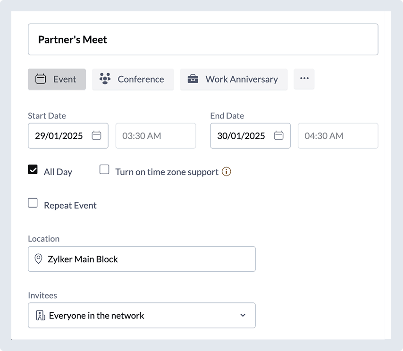
Task: Select the Conference event type
Action: point(133,79)
